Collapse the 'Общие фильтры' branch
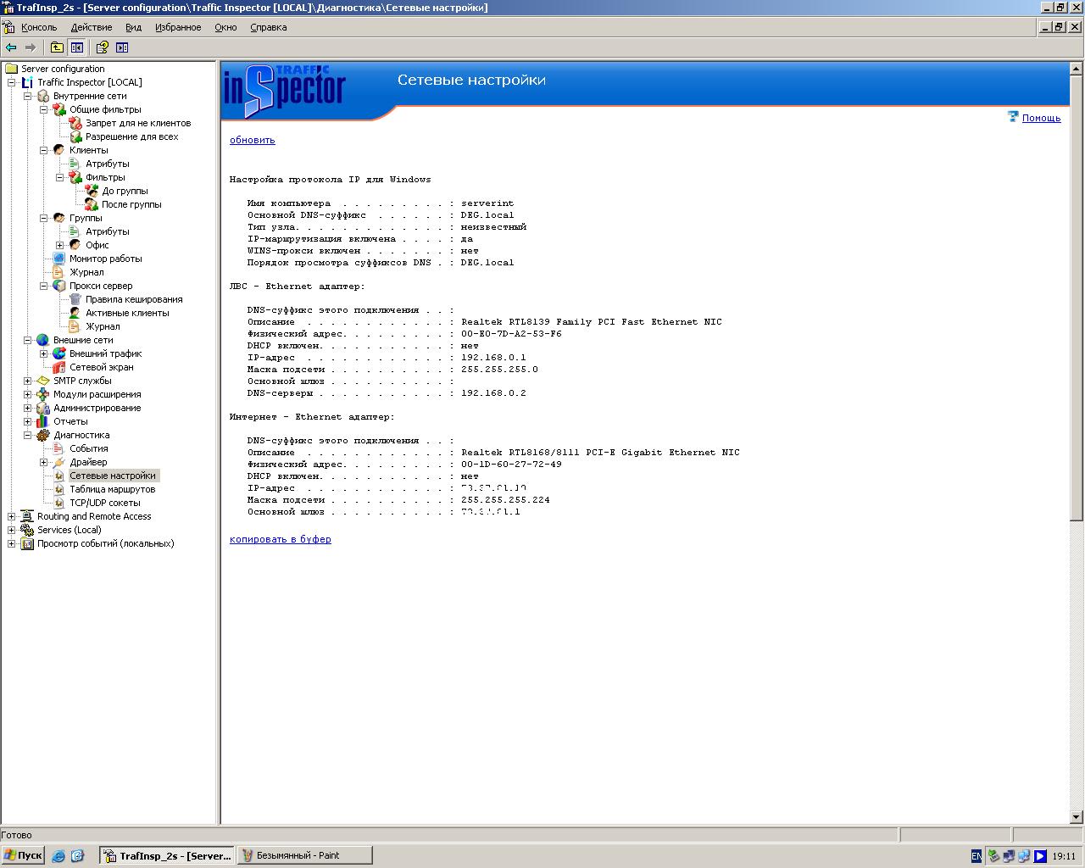The height and width of the screenshot is (868, 1085). tap(44, 109)
